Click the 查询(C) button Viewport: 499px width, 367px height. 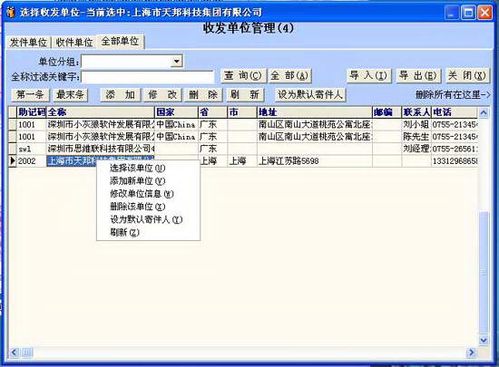pos(243,76)
